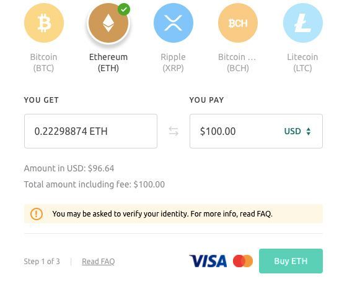The width and height of the screenshot is (347, 287).
Task: Click the Mastercard logo
Action: click(243, 261)
